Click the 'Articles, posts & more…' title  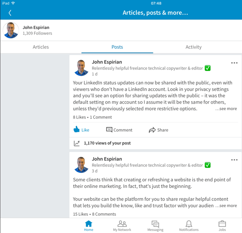point(155,12)
